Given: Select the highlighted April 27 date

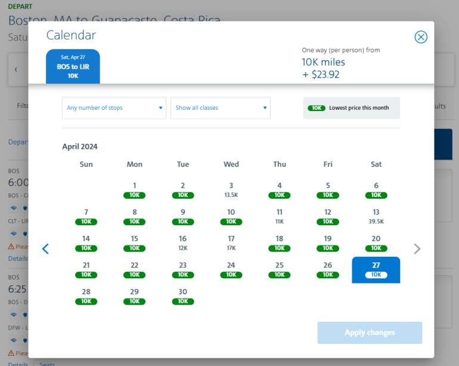Looking at the screenshot, I should click(376, 269).
